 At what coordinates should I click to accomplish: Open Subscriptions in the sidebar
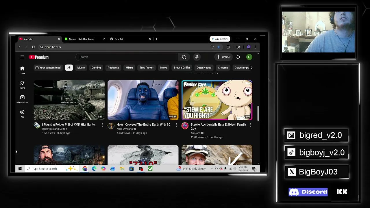(22, 99)
